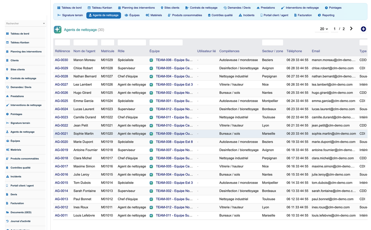Open team link TEAM-003 for Lea Lambert

coord(174,85)
